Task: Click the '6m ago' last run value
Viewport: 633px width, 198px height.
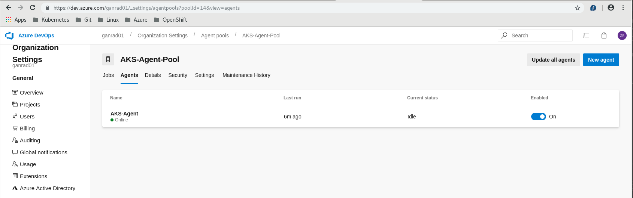Action: 293,117
